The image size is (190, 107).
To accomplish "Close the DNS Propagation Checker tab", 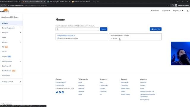I will 69,2.
